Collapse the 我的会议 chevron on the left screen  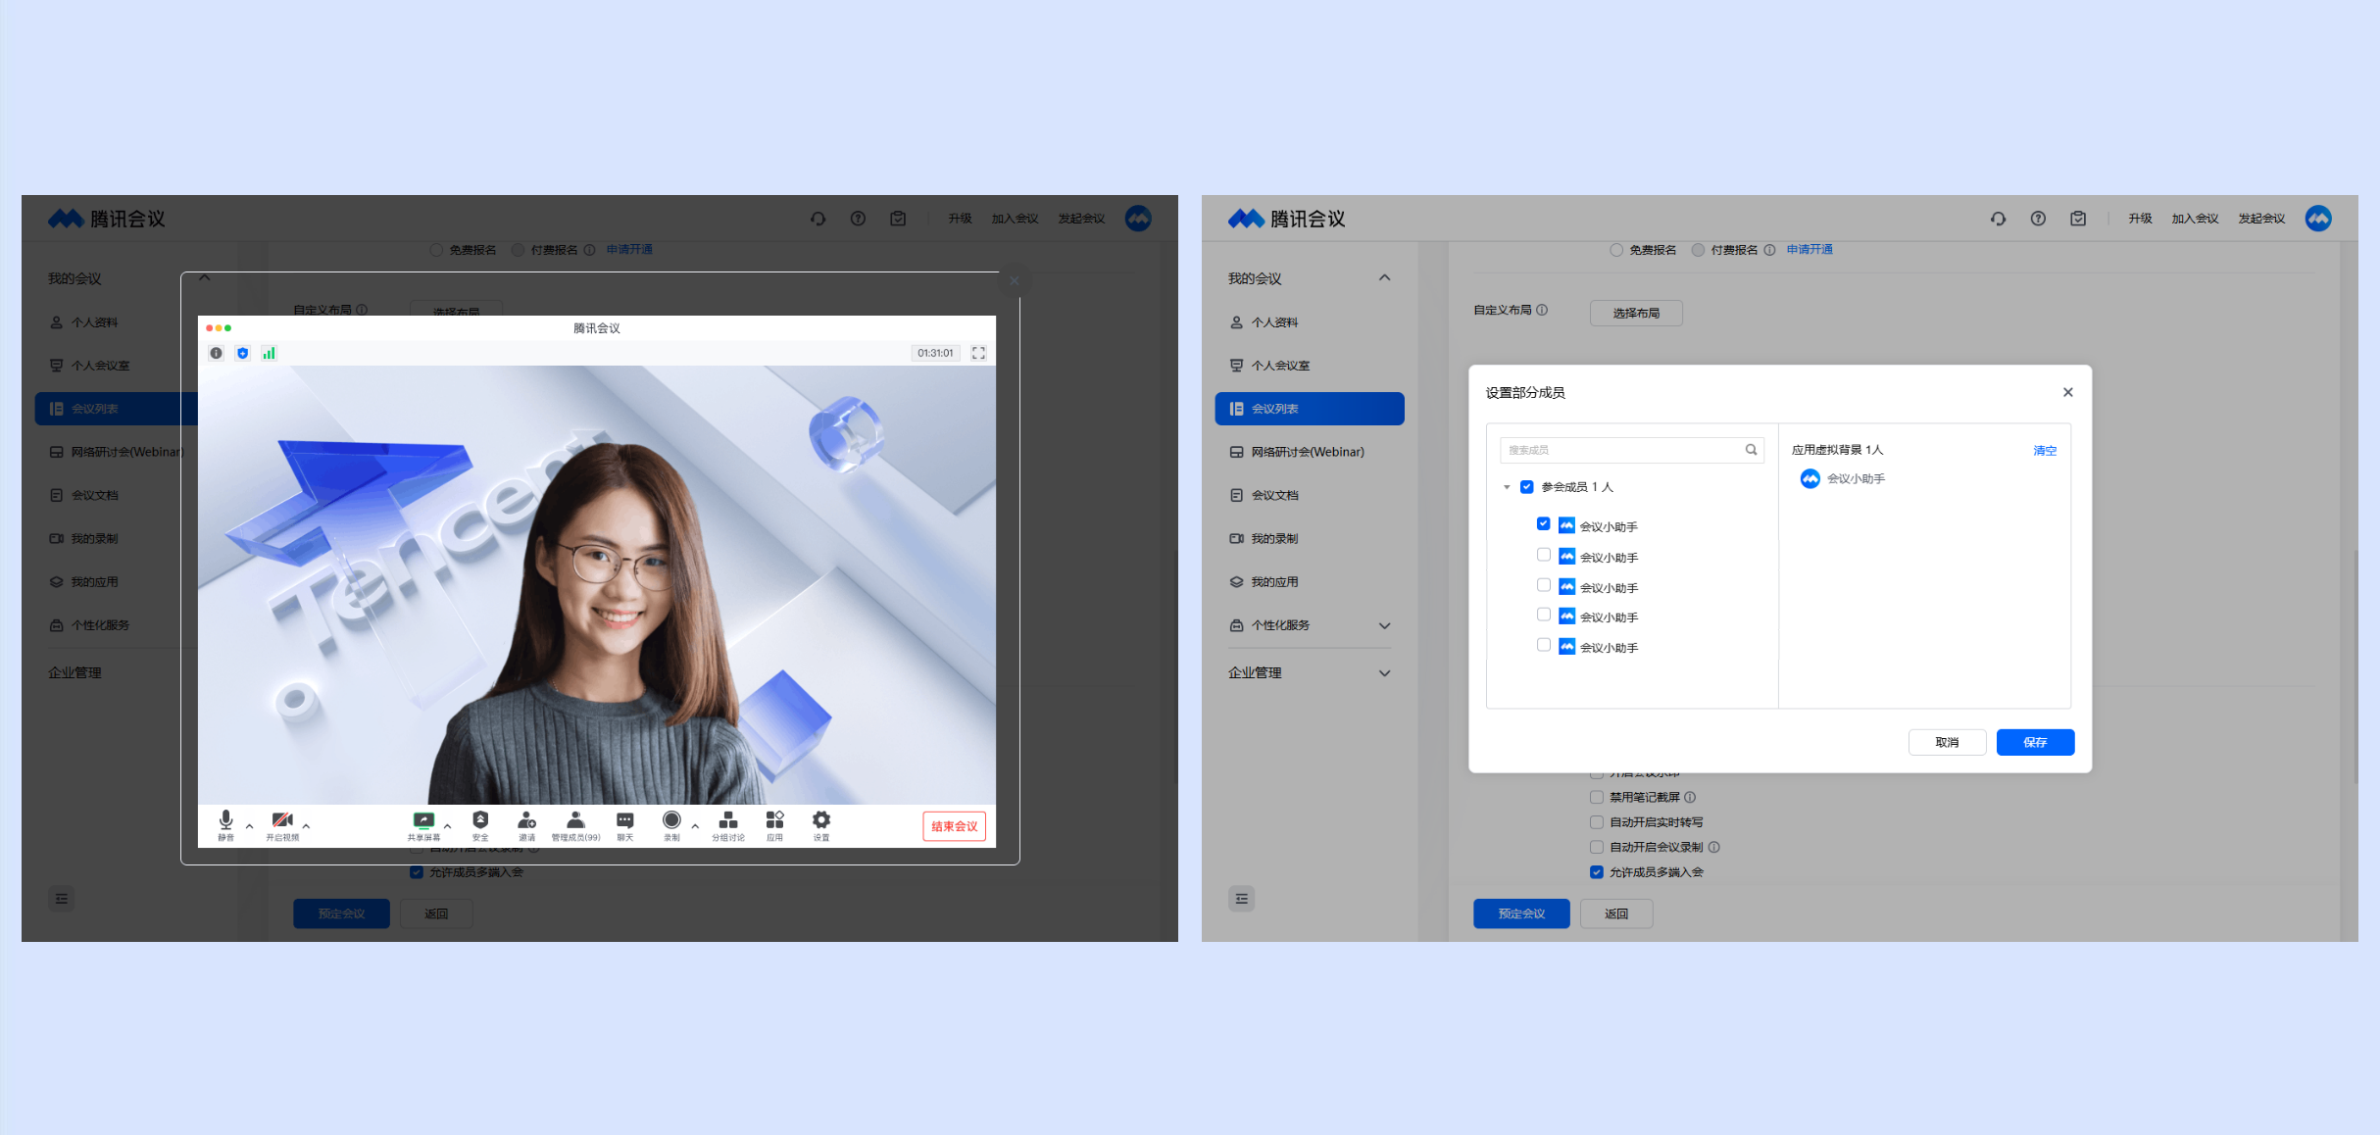click(204, 278)
